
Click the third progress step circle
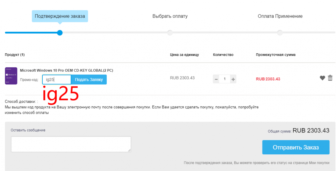280,33
